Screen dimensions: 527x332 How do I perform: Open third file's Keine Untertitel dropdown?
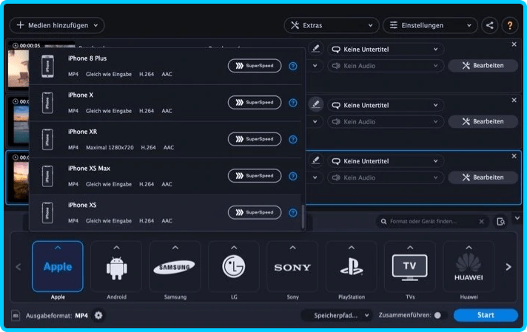point(386,161)
